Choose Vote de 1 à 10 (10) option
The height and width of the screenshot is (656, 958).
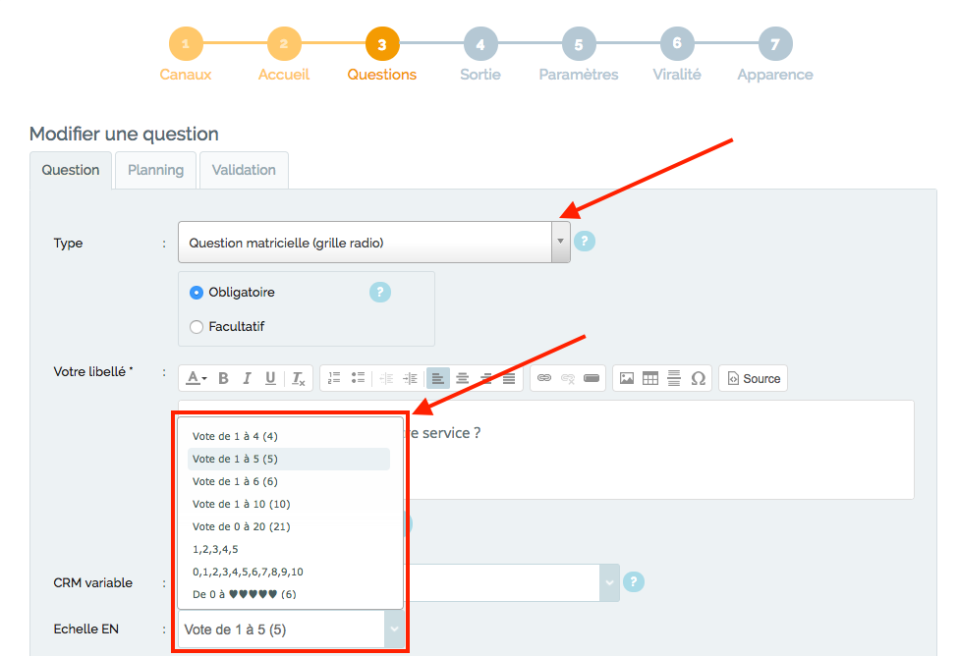click(242, 504)
